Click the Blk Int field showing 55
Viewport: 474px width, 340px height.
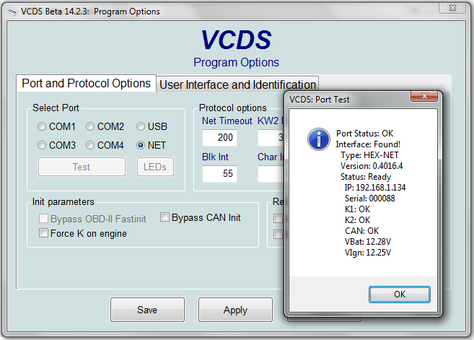pos(219,174)
